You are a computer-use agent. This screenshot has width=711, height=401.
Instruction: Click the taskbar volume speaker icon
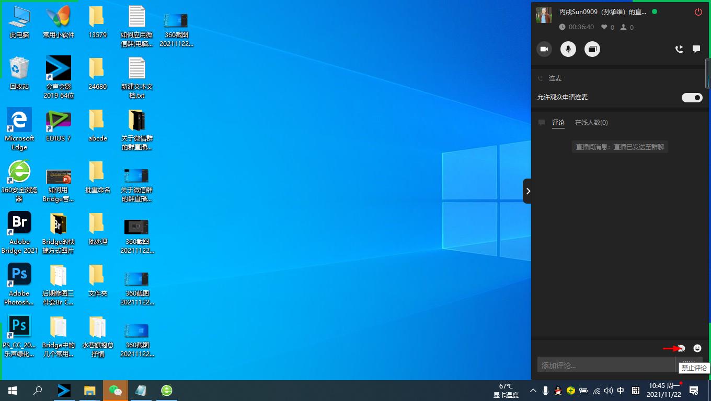point(608,391)
